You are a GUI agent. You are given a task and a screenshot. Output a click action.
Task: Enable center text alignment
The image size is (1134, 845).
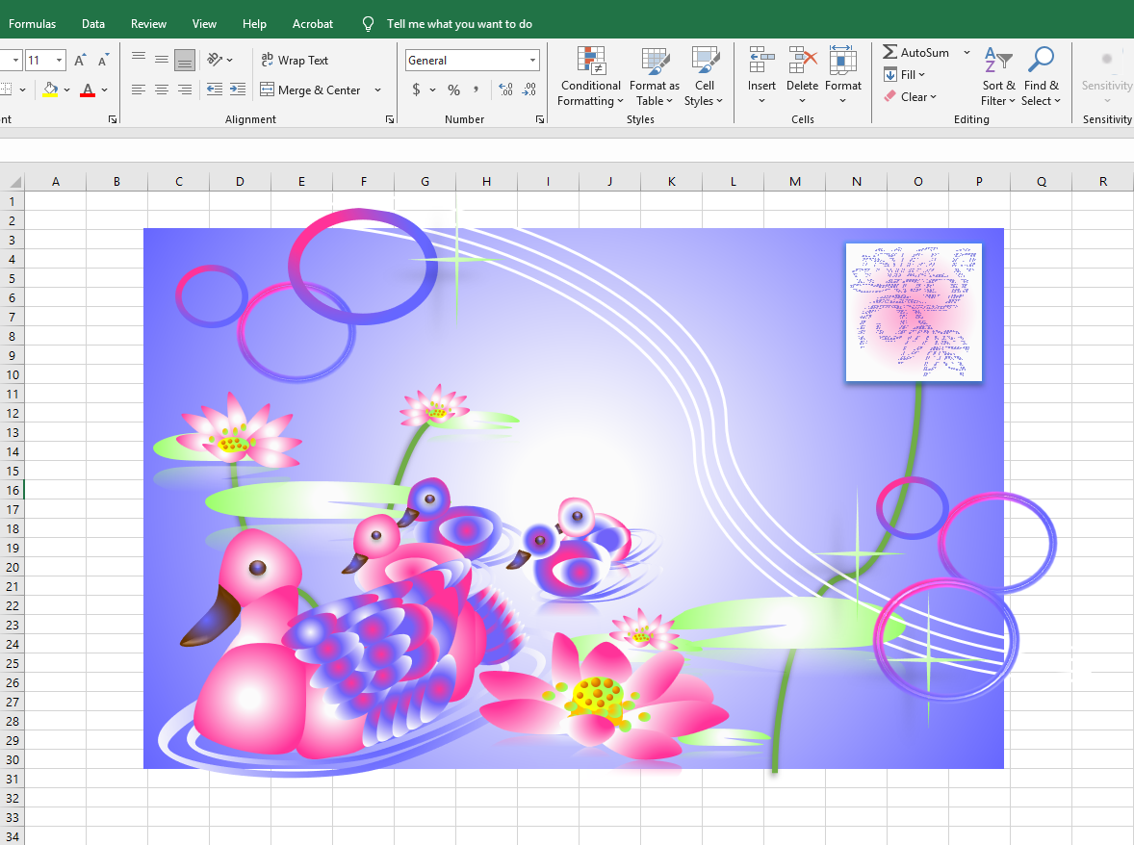coord(162,90)
